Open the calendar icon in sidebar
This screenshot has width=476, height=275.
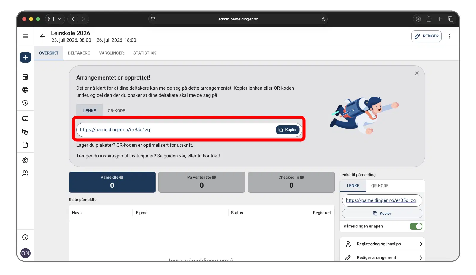[25, 77]
